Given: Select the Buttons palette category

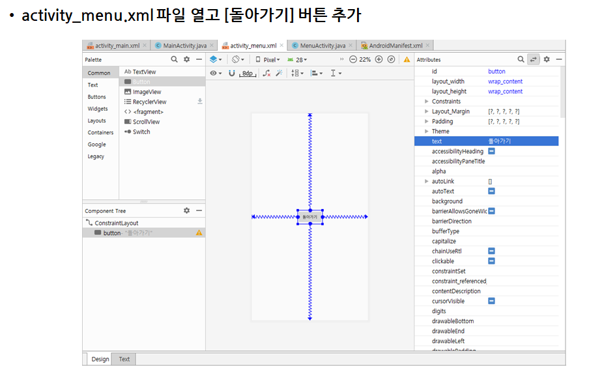Looking at the screenshot, I should pyautogui.click(x=96, y=97).
